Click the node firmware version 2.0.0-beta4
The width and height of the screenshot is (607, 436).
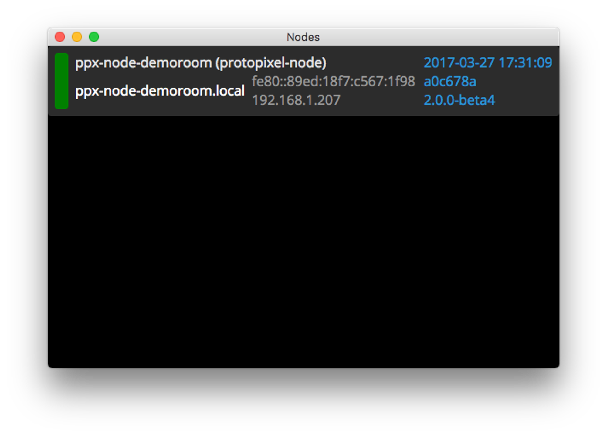tap(459, 101)
